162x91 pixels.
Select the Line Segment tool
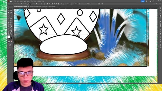[11, 15]
